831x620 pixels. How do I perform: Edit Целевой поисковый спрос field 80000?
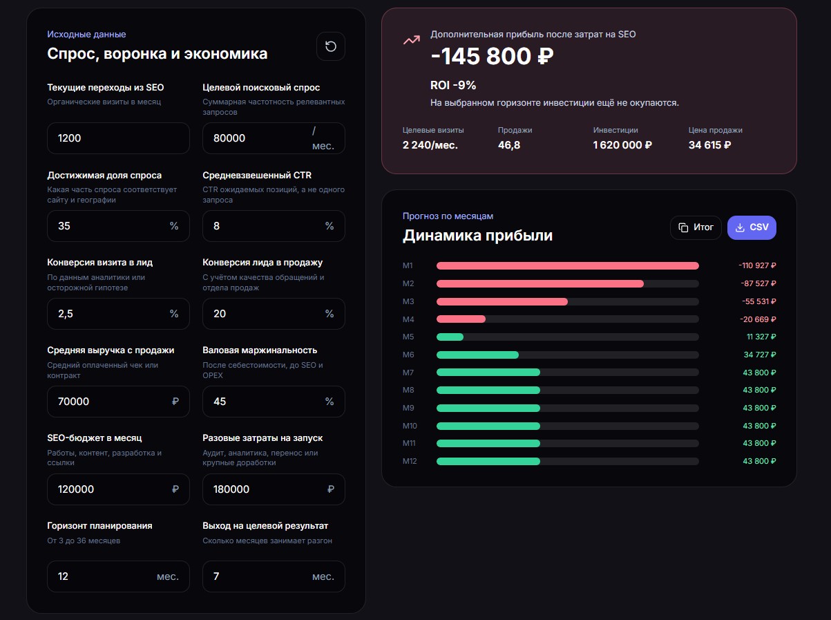pos(274,138)
